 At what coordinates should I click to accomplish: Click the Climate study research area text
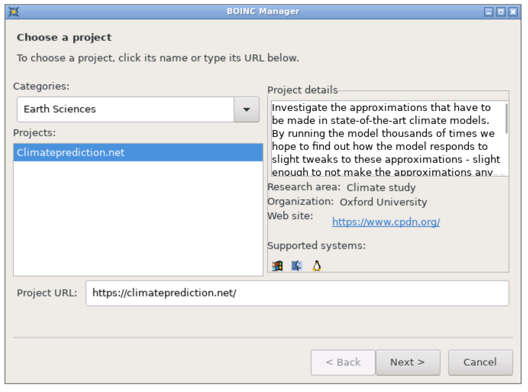pyautogui.click(x=381, y=188)
